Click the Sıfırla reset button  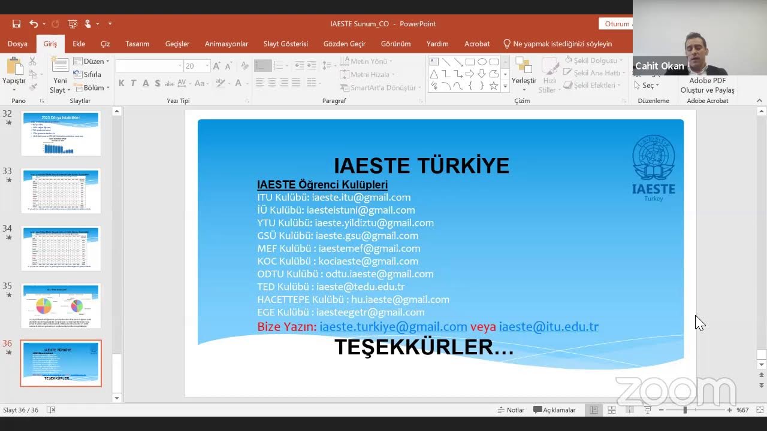click(x=87, y=74)
